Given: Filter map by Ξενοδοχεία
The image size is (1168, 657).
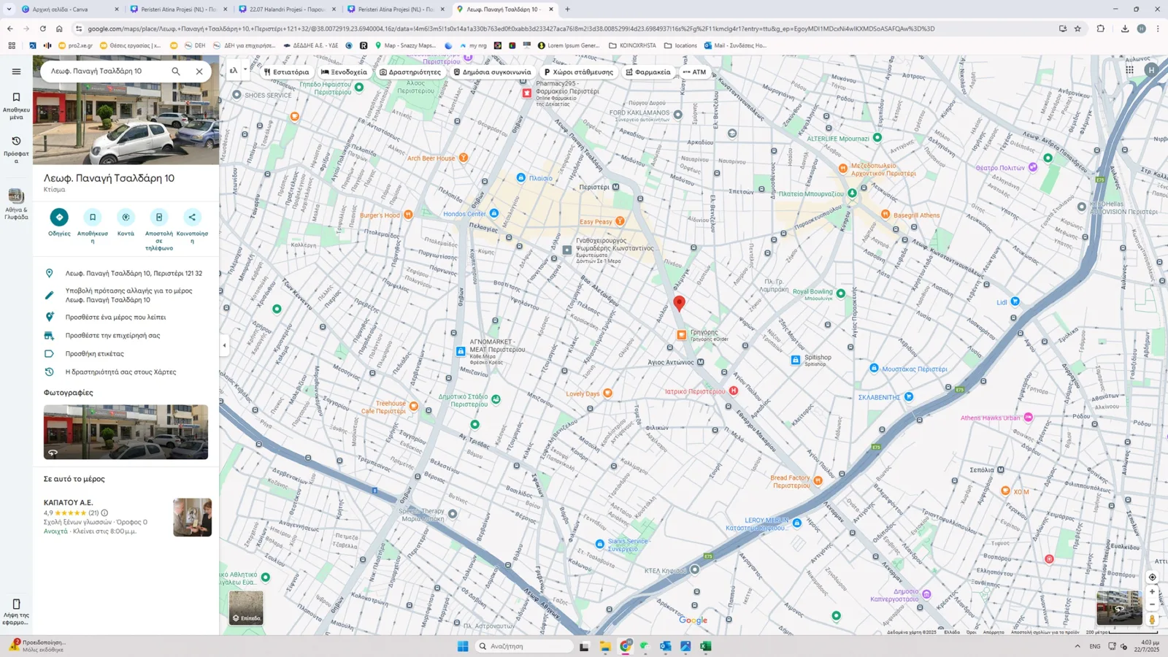Looking at the screenshot, I should point(344,72).
